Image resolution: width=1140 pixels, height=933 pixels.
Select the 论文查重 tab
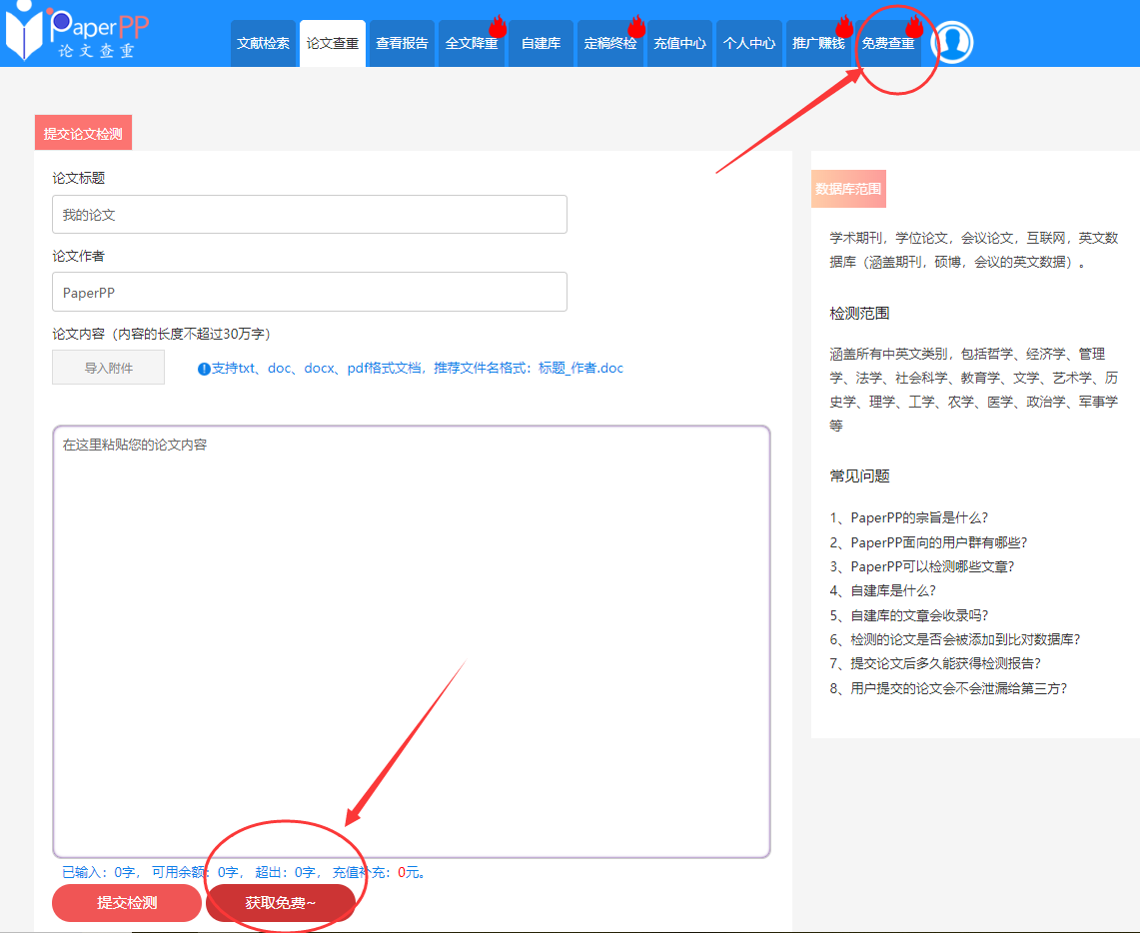point(333,44)
